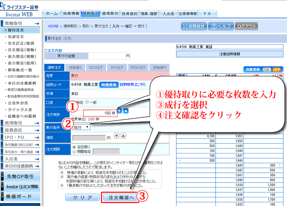This screenshot has width=287, height=206.
Task: Open the 投資情報 top menu tab
Action: pyautogui.click(x=71, y=14)
